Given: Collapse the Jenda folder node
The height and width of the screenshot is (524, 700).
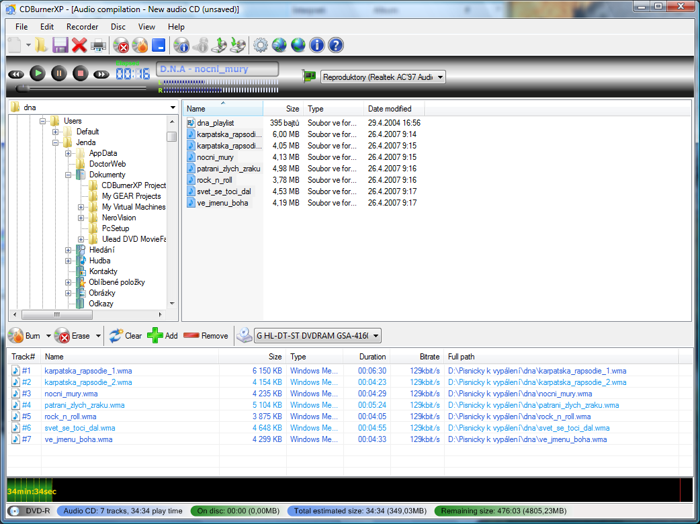Looking at the screenshot, I should 55,143.
